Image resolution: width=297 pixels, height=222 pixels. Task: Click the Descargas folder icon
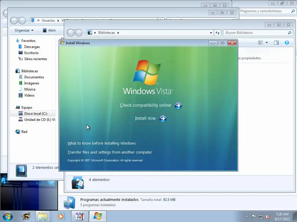(20, 47)
